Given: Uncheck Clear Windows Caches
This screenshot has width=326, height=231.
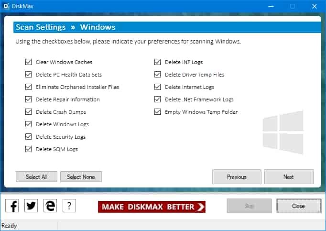Looking at the screenshot, I should 28,62.
